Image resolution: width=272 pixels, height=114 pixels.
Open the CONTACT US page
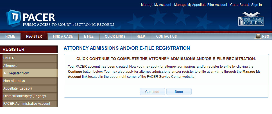point(166,37)
